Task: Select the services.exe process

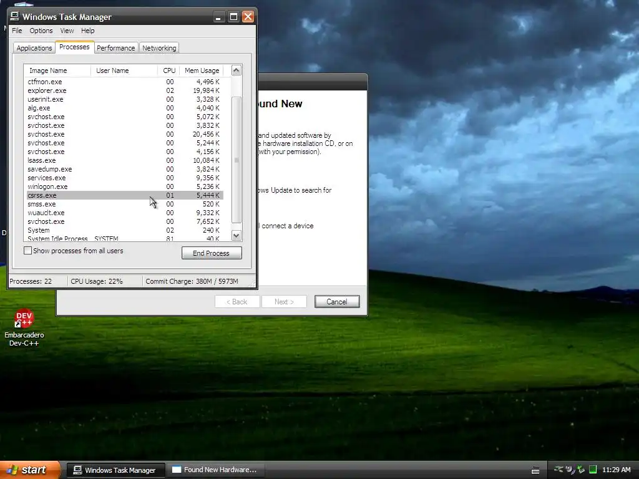Action: pyautogui.click(x=125, y=178)
